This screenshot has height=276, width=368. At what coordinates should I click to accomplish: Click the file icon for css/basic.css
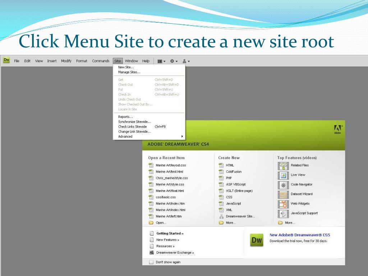(x=151, y=197)
